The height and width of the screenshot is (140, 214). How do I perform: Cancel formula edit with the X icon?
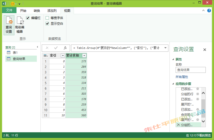(x=47, y=48)
